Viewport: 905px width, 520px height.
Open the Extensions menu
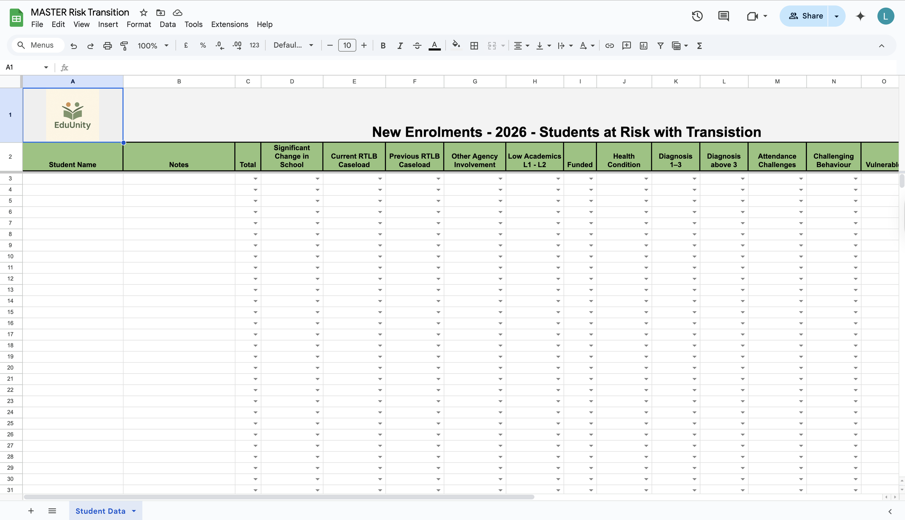pyautogui.click(x=230, y=24)
